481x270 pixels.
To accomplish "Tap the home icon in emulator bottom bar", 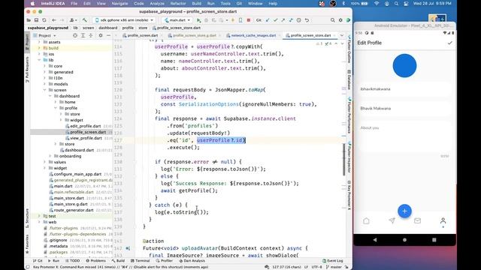I will click(366, 220).
